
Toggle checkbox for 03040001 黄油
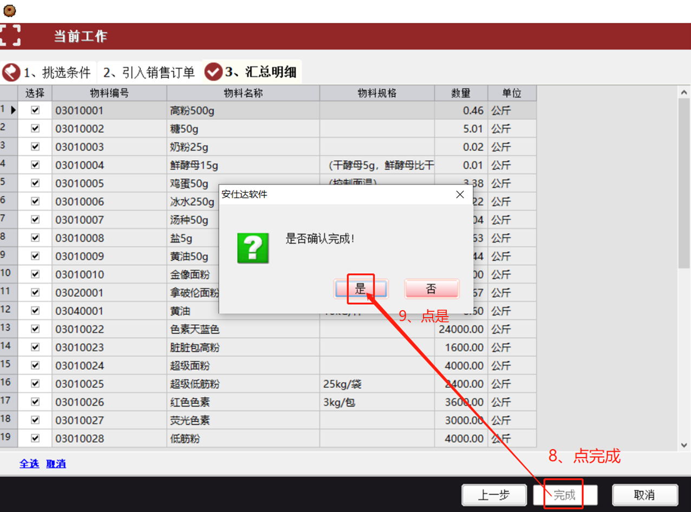coord(35,311)
